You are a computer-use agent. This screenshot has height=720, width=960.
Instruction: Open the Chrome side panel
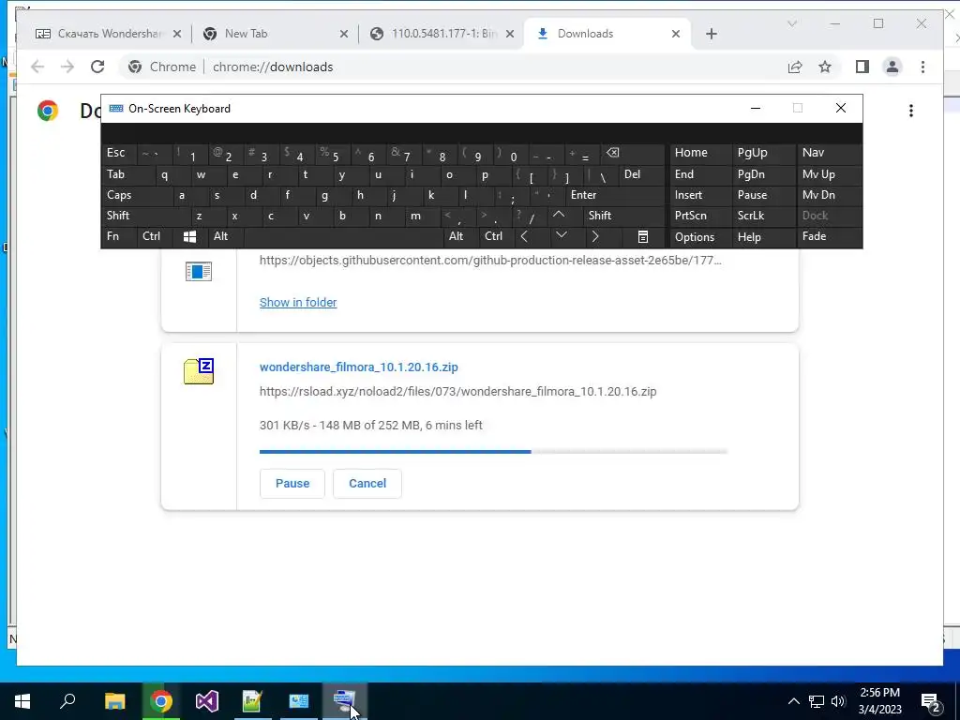[862, 67]
